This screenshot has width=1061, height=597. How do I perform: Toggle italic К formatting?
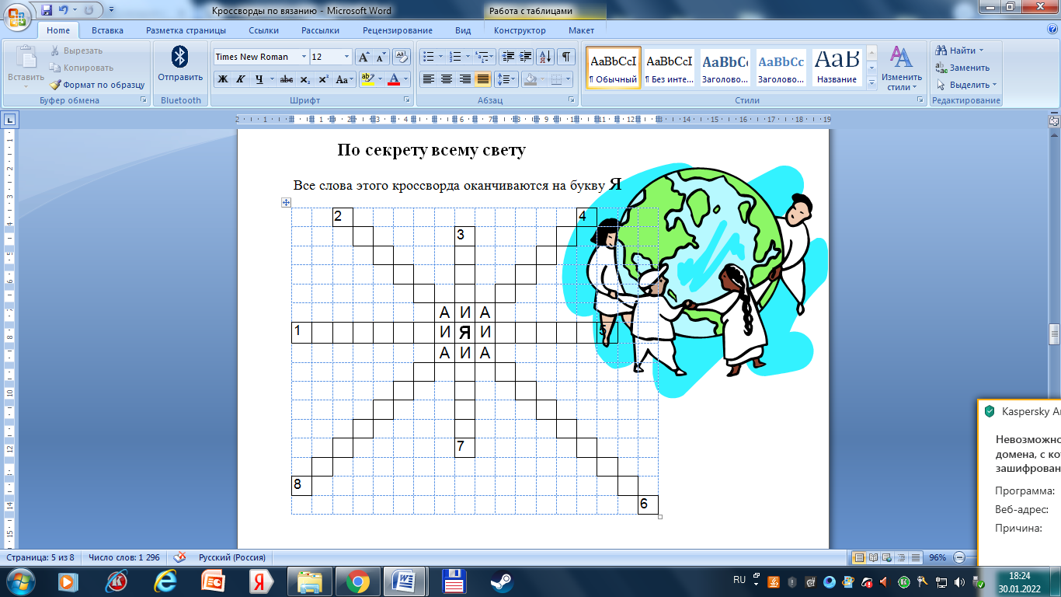pos(241,79)
